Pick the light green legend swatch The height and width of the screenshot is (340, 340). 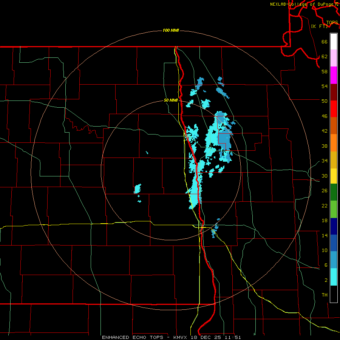334,209
